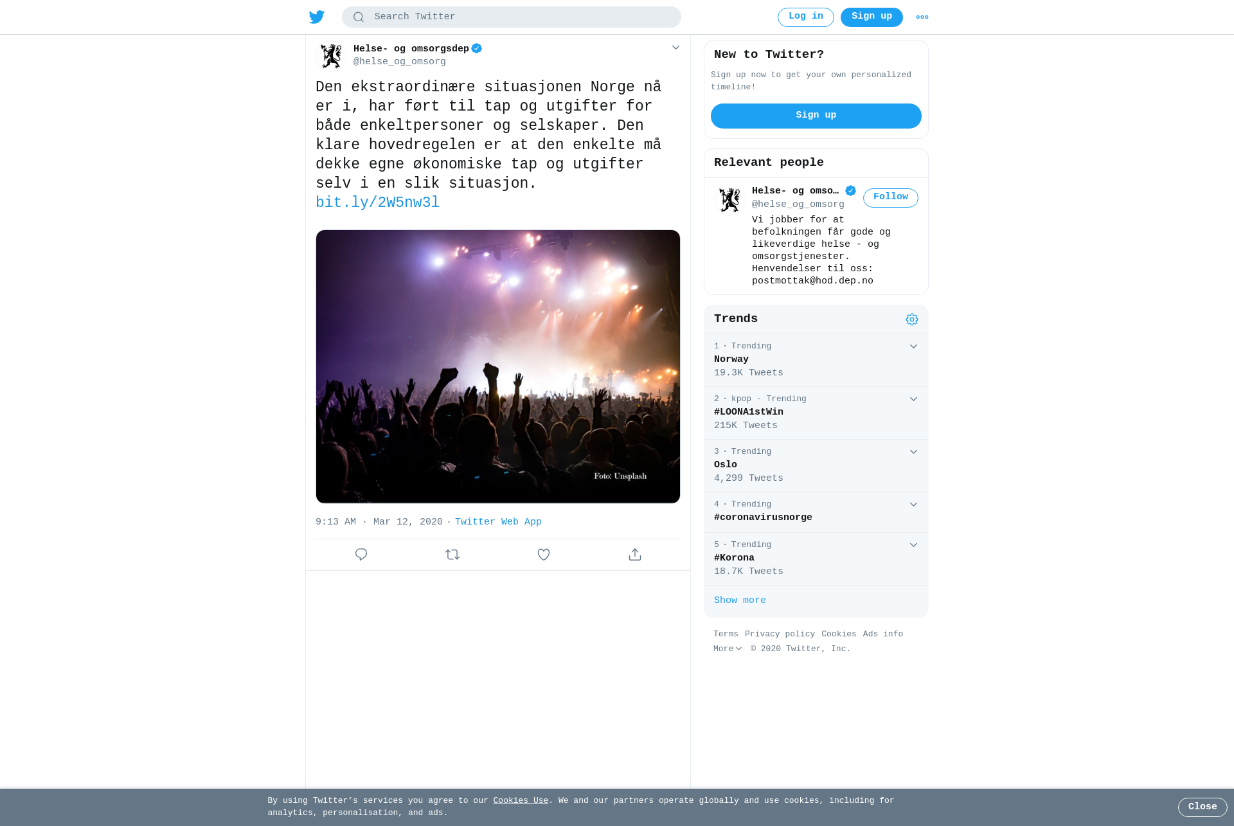
Task: Click the Log in button
Action: pyautogui.click(x=805, y=17)
